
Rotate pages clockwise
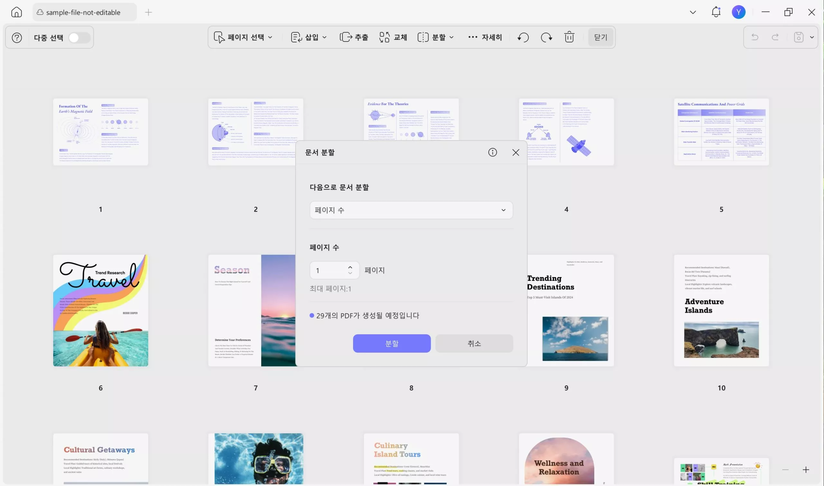(x=546, y=37)
